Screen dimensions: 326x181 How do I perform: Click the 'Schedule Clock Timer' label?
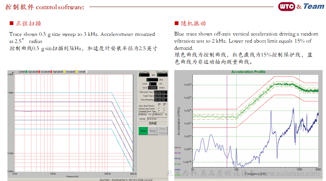[147, 111]
